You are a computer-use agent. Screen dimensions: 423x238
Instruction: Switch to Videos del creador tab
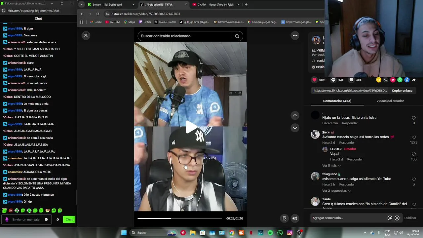[x=390, y=101]
